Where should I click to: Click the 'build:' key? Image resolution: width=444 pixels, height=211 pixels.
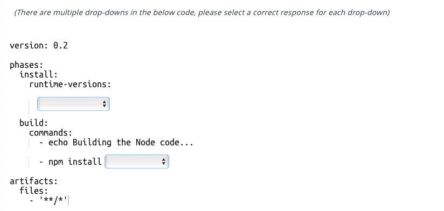pyautogui.click(x=34, y=123)
